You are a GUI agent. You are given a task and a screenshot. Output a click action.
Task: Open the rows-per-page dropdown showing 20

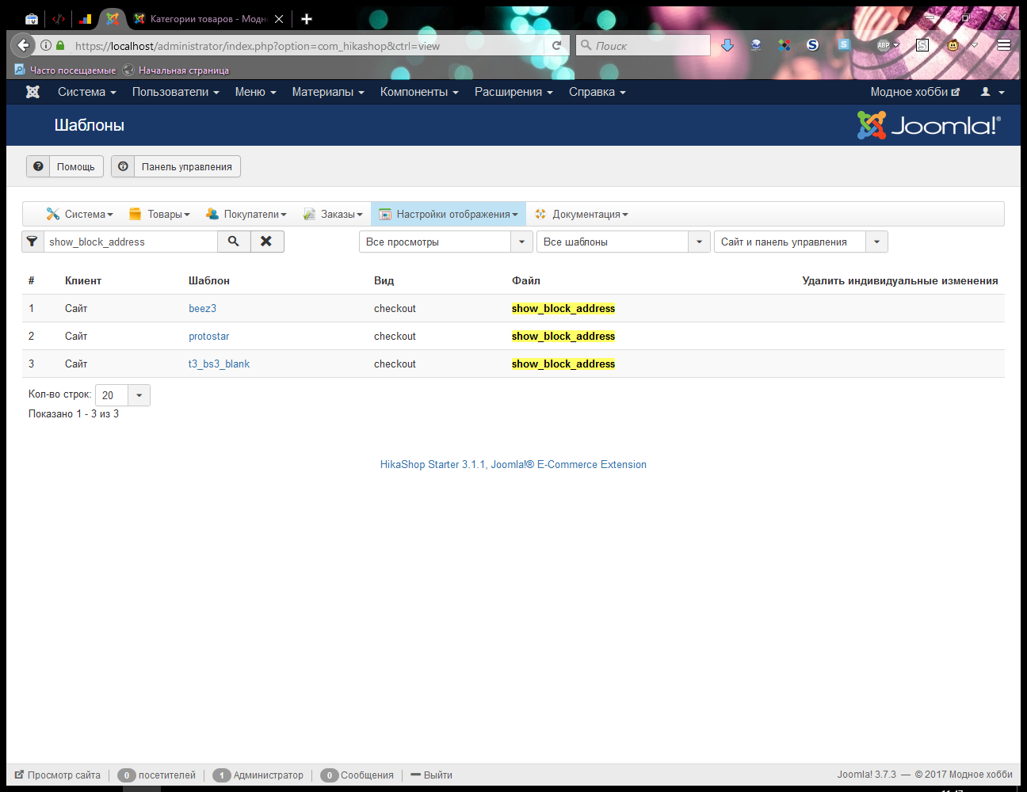pyautogui.click(x=123, y=395)
